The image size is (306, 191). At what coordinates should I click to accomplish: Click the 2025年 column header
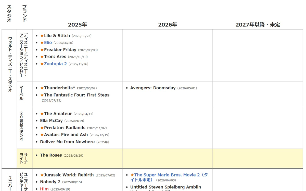click(x=77, y=25)
